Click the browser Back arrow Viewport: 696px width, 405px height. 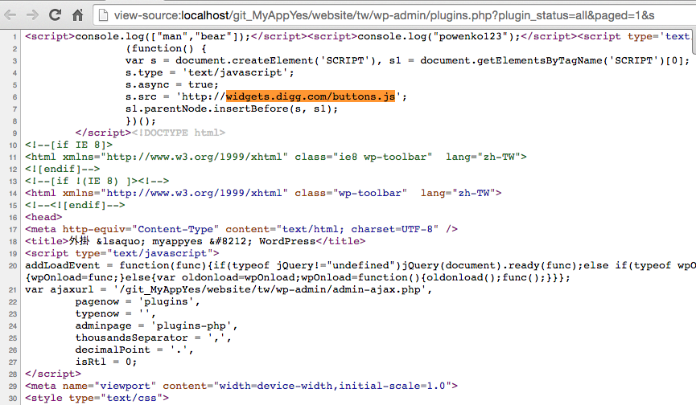click(x=10, y=15)
